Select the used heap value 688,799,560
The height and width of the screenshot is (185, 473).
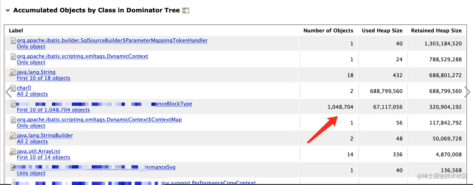[x=386, y=91]
